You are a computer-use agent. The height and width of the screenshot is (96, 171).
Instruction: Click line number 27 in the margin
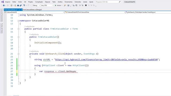(12, 71)
